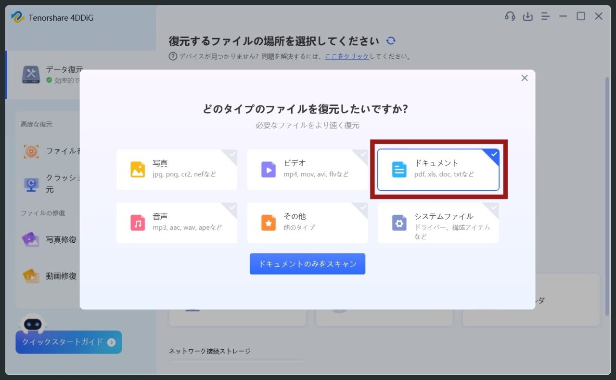Click the orange star file icon
616x380 pixels.
(x=269, y=223)
